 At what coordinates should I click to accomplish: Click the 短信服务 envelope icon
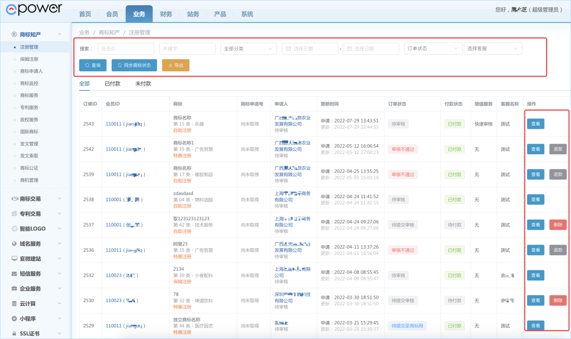[14, 274]
